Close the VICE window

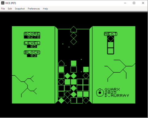coord(143,3)
